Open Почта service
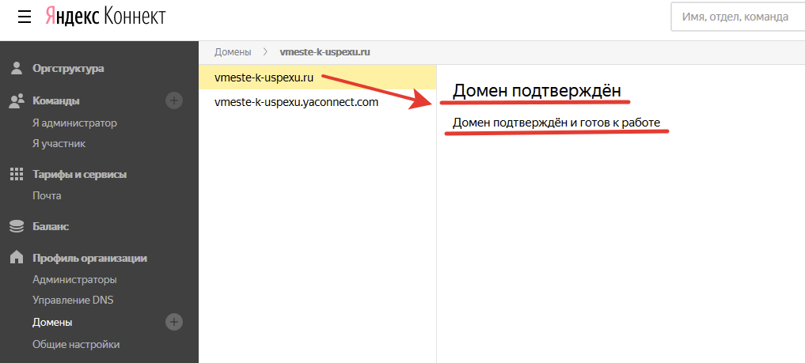The height and width of the screenshot is (363, 805). [47, 195]
